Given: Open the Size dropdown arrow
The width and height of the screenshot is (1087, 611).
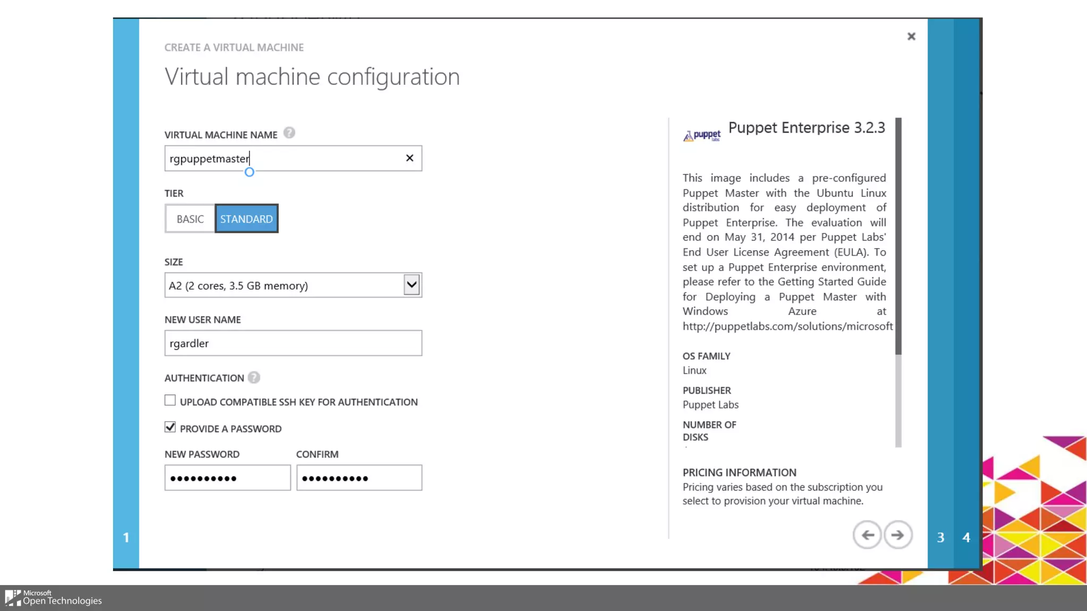Looking at the screenshot, I should point(411,285).
